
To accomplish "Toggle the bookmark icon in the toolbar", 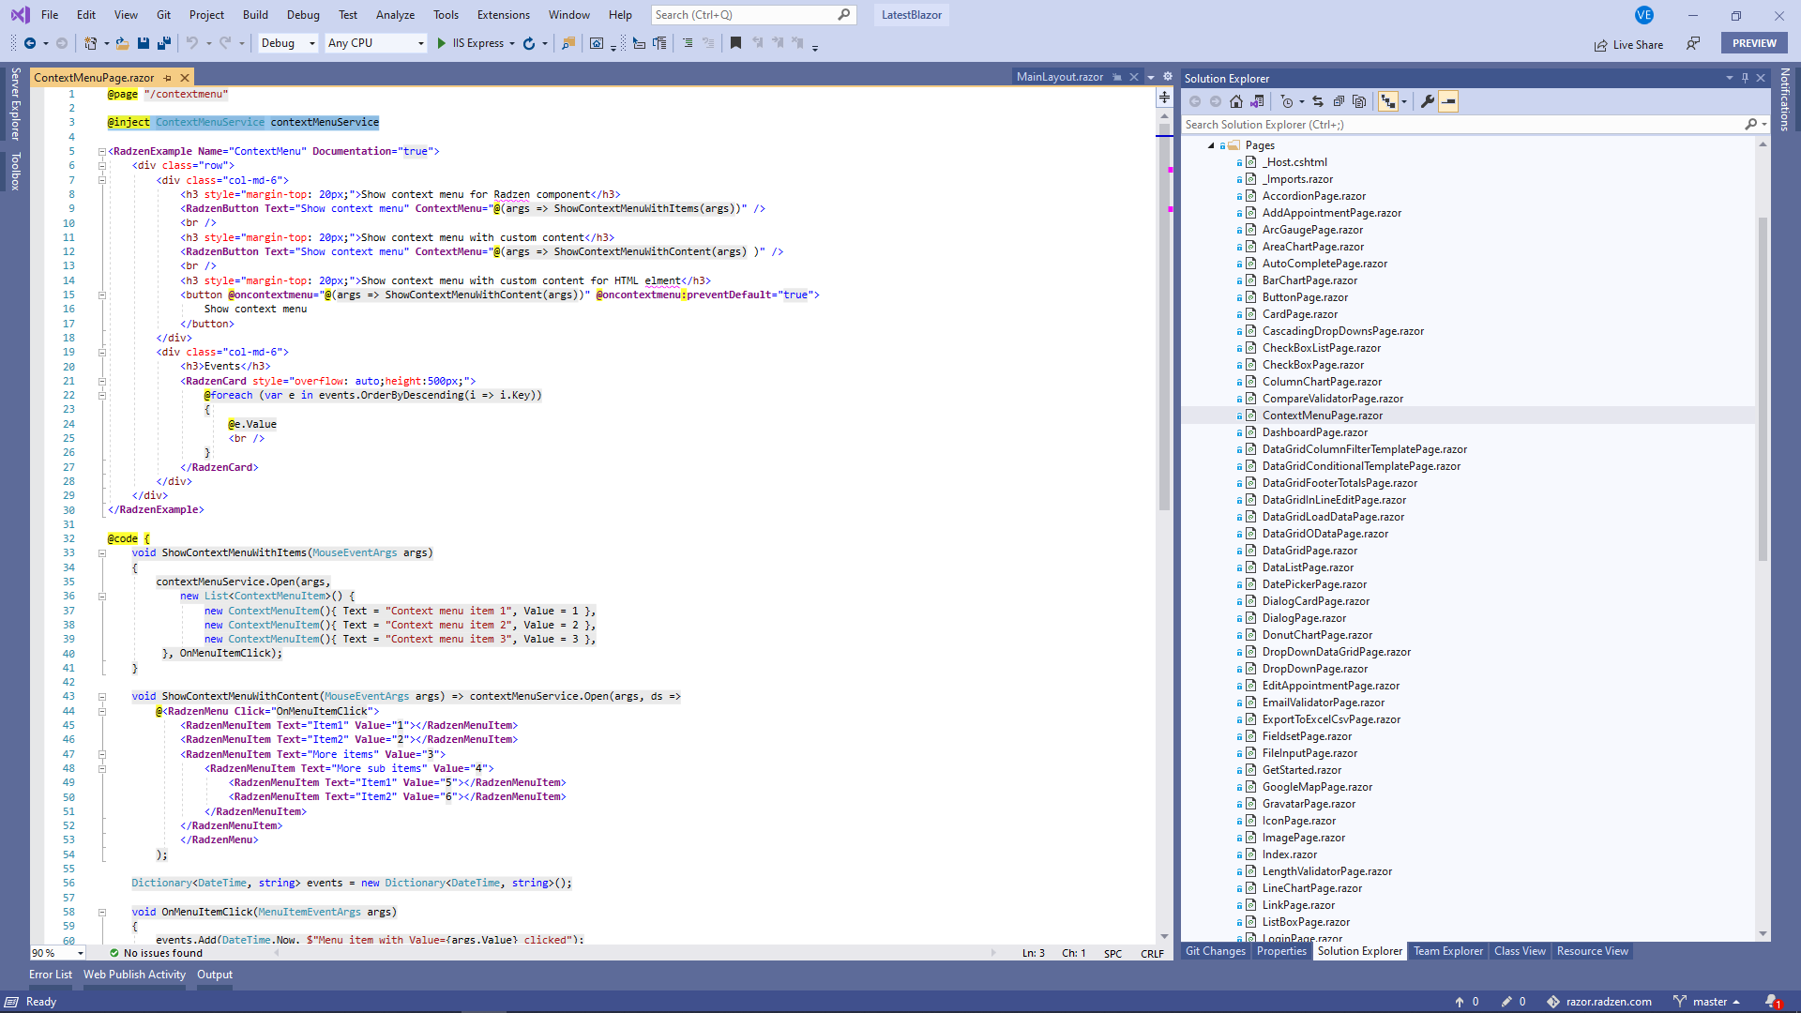I will point(735,43).
